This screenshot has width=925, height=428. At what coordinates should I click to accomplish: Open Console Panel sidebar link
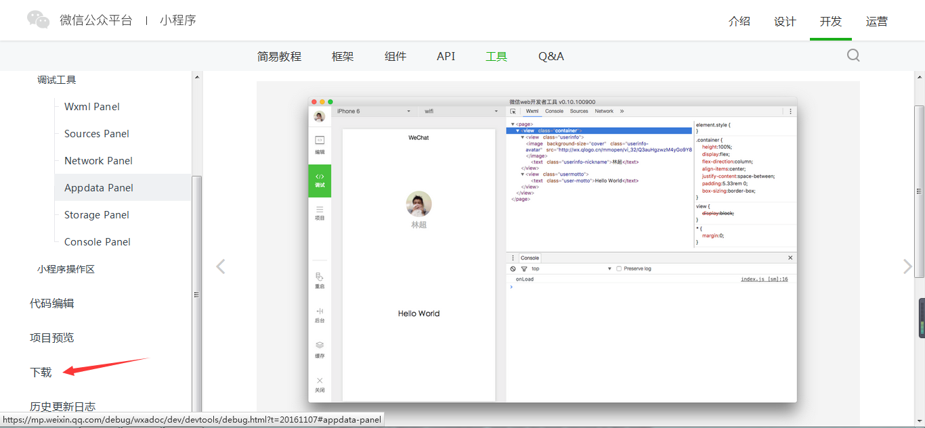(x=98, y=242)
